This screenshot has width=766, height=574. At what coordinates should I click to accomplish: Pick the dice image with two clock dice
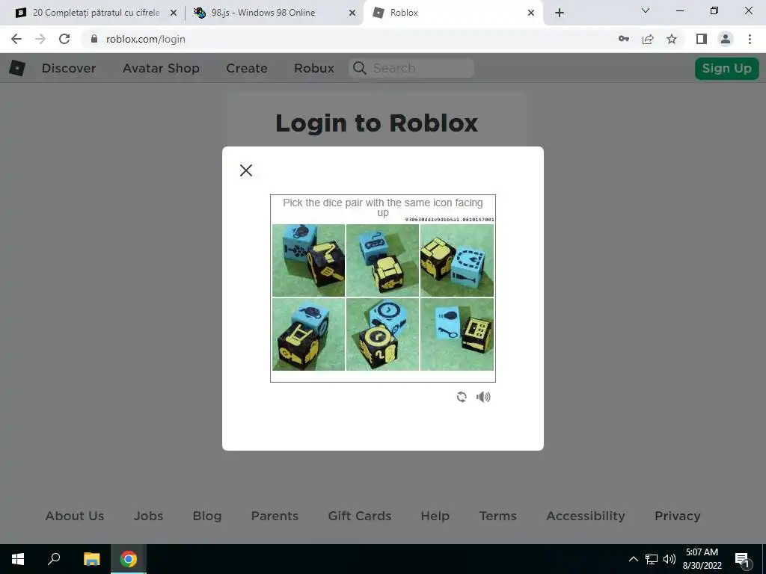(x=382, y=334)
